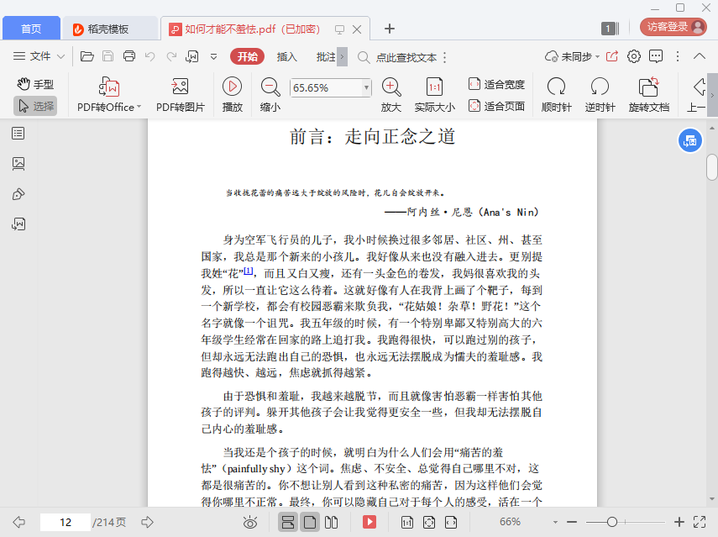Open a new tab with plus button
The width and height of the screenshot is (718, 537).
point(389,29)
